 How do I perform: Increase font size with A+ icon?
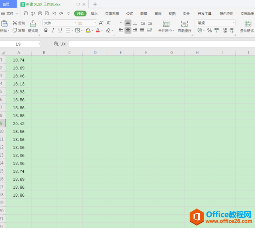pyautogui.click(x=101, y=23)
